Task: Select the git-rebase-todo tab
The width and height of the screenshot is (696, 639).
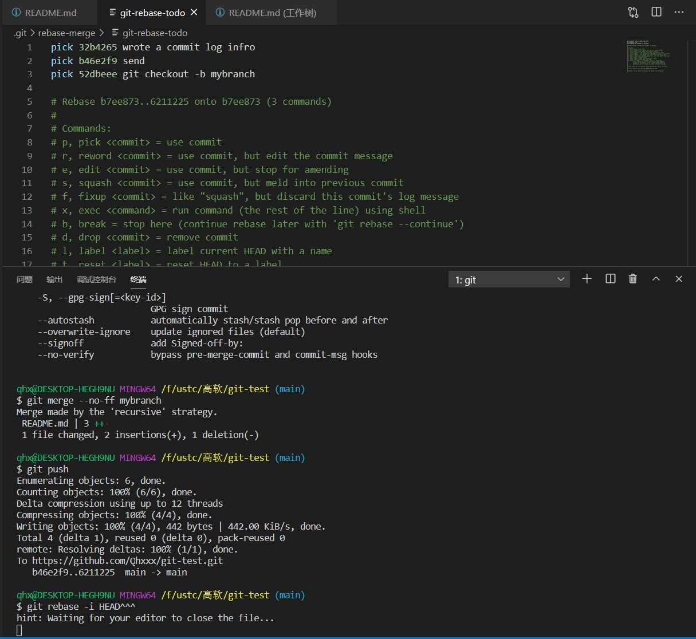Action: tap(152, 13)
